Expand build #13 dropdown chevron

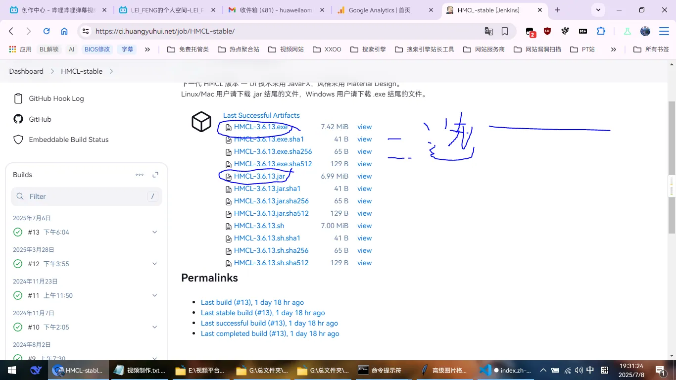point(154,232)
